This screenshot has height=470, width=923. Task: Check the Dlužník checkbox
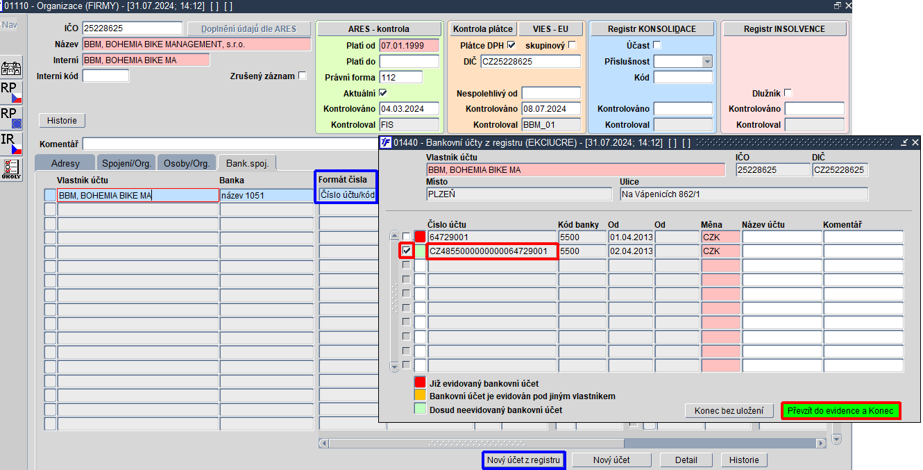coord(788,93)
